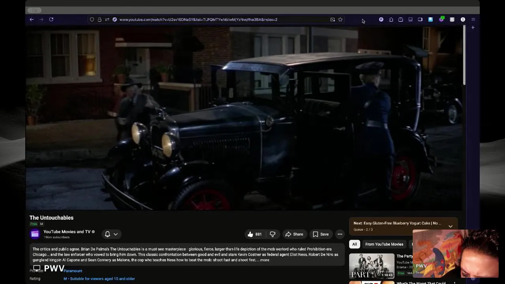Click The Untouchables video title
The height and width of the screenshot is (284, 505).
51,218
